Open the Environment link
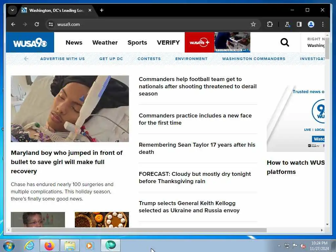This screenshot has height=252, width=336. (x=191, y=59)
